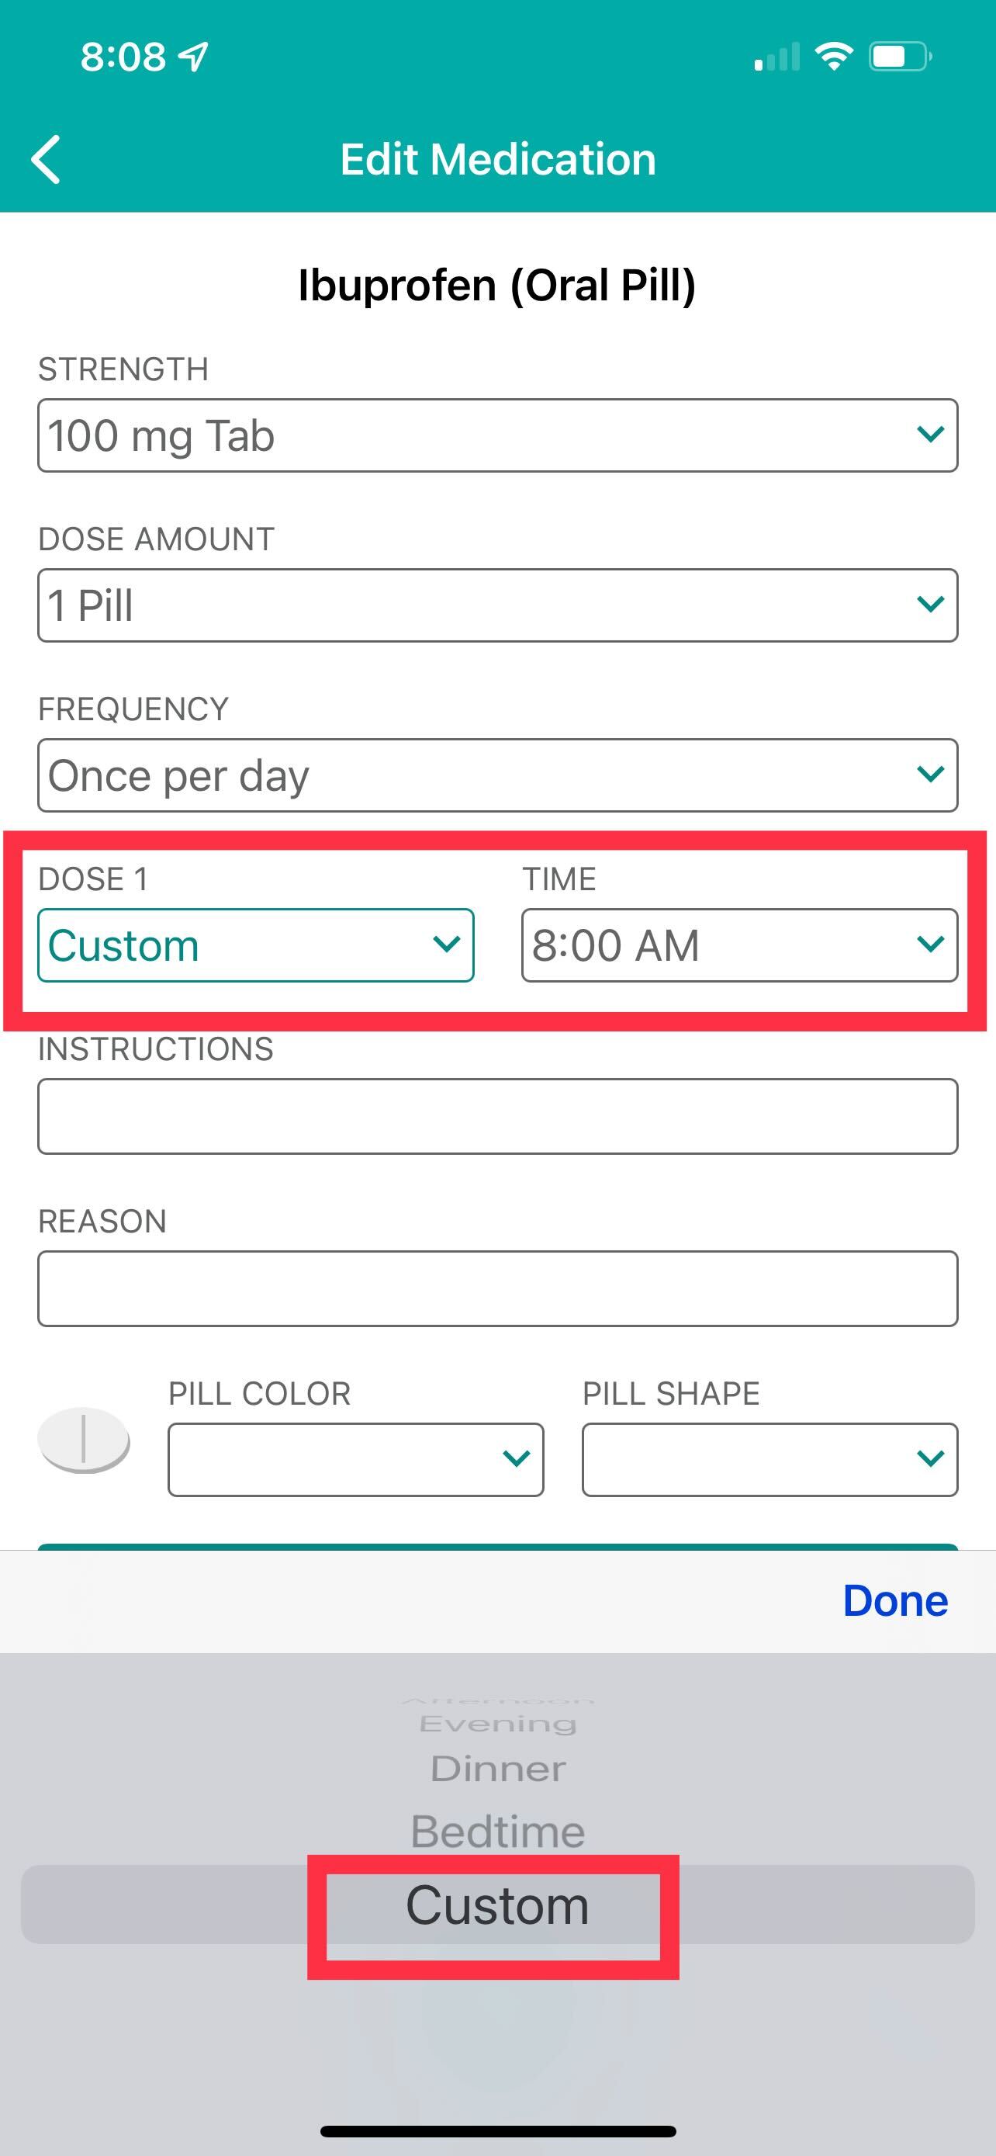Select Bedtime in the picker wheel
Image resolution: width=996 pixels, height=2156 pixels.
(497, 1830)
